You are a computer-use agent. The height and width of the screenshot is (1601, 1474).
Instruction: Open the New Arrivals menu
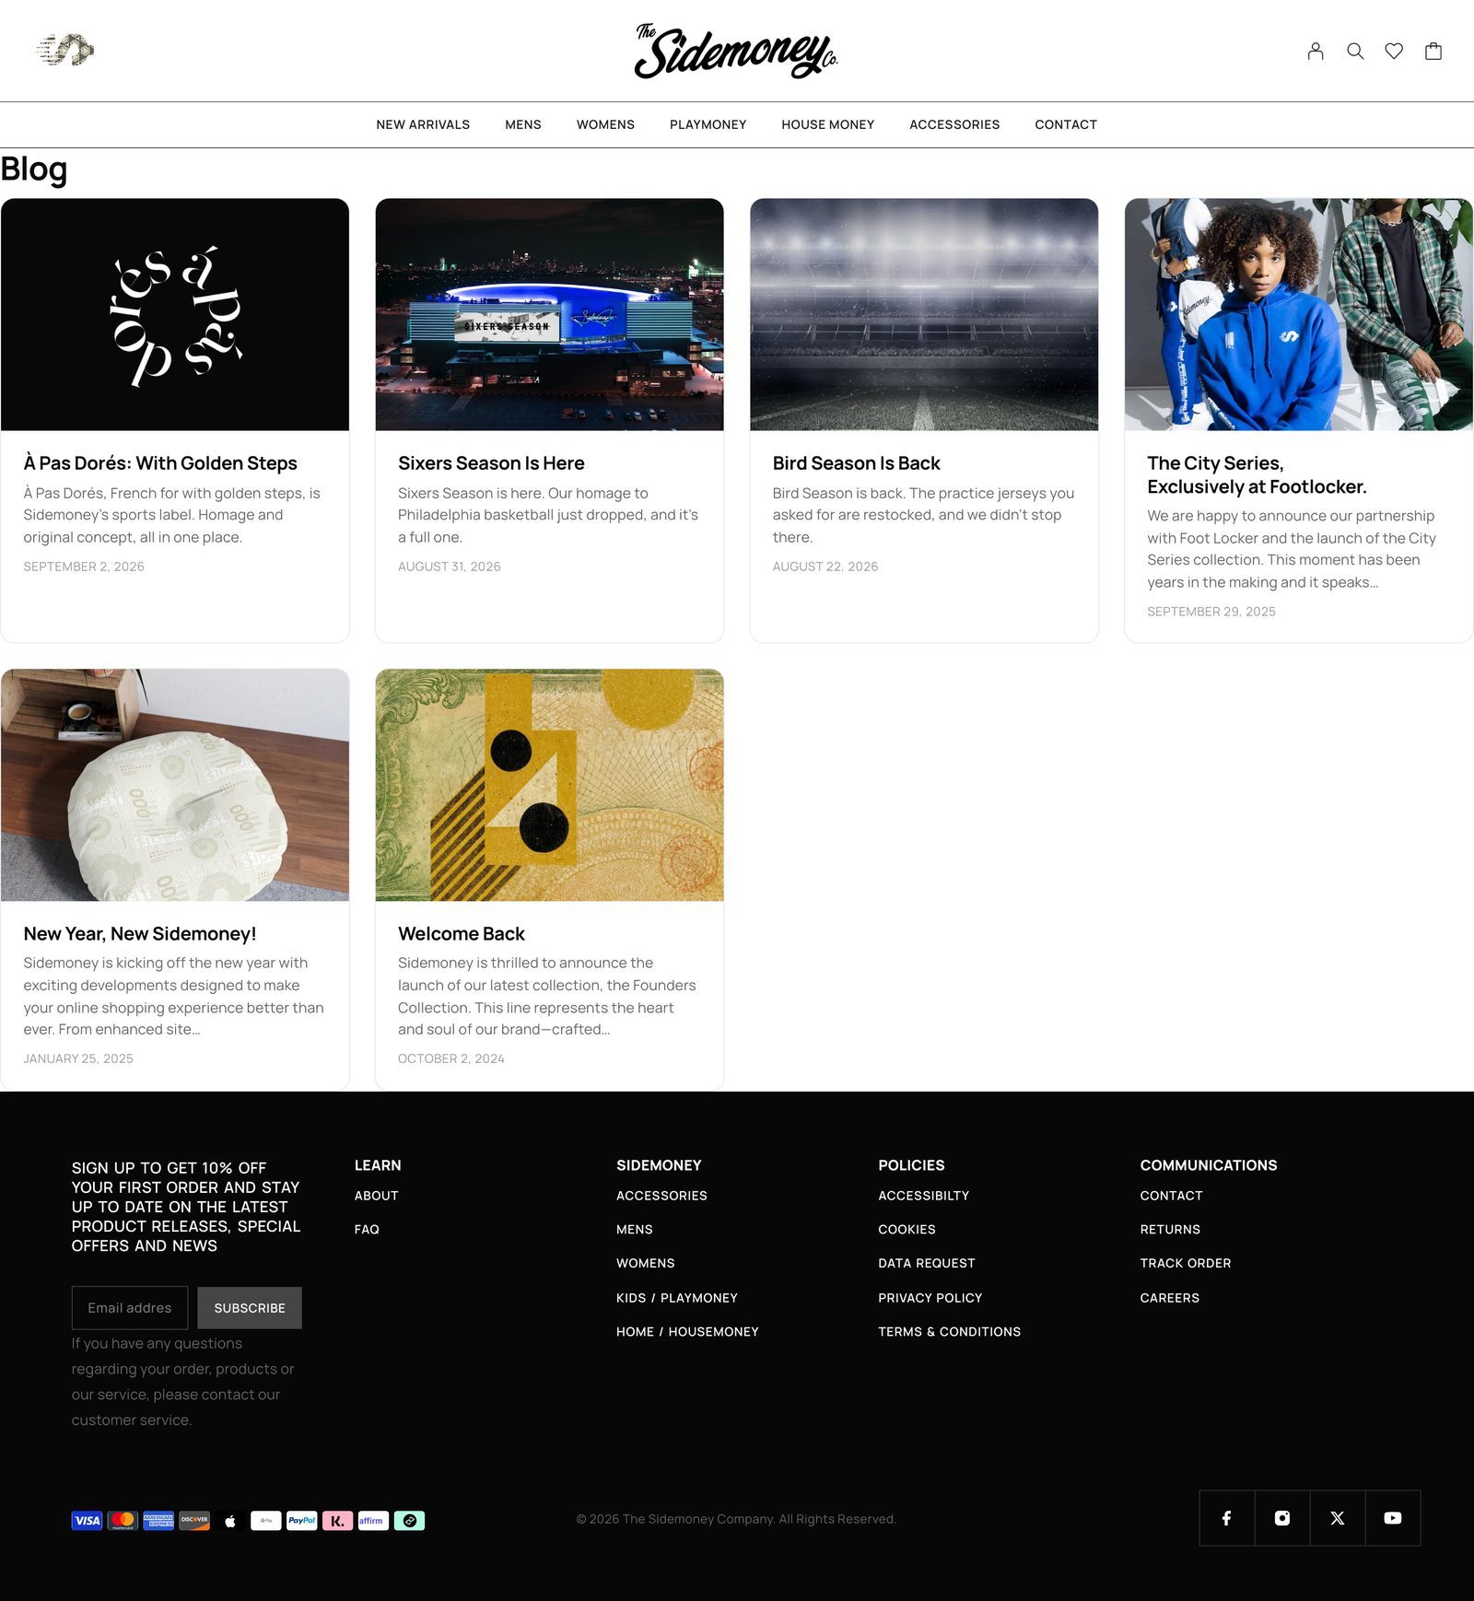point(423,124)
